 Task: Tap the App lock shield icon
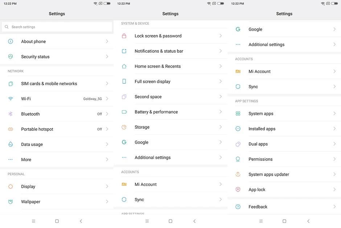point(238,190)
